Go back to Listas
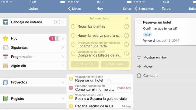Image resolution: width=196 pixels, height=110 pixels. pos(75,9)
